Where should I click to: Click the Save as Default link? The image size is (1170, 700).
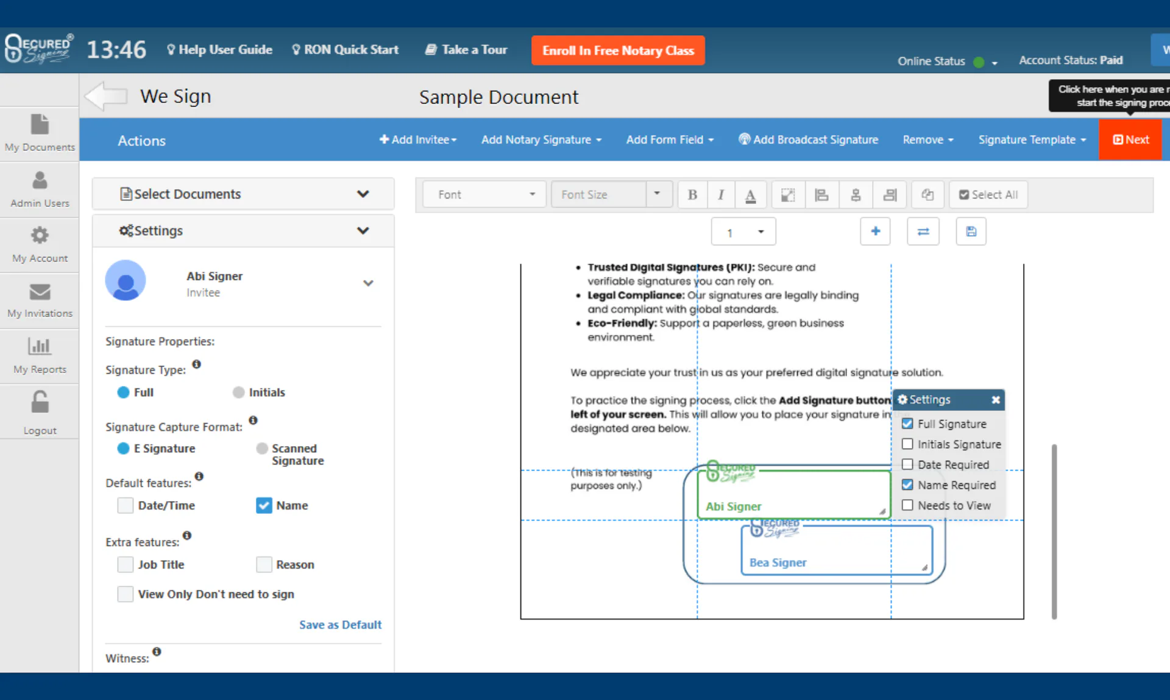click(x=340, y=625)
